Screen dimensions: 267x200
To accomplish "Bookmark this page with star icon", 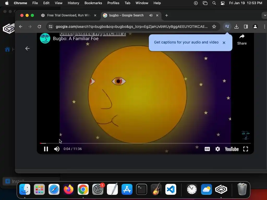I will point(214,27).
